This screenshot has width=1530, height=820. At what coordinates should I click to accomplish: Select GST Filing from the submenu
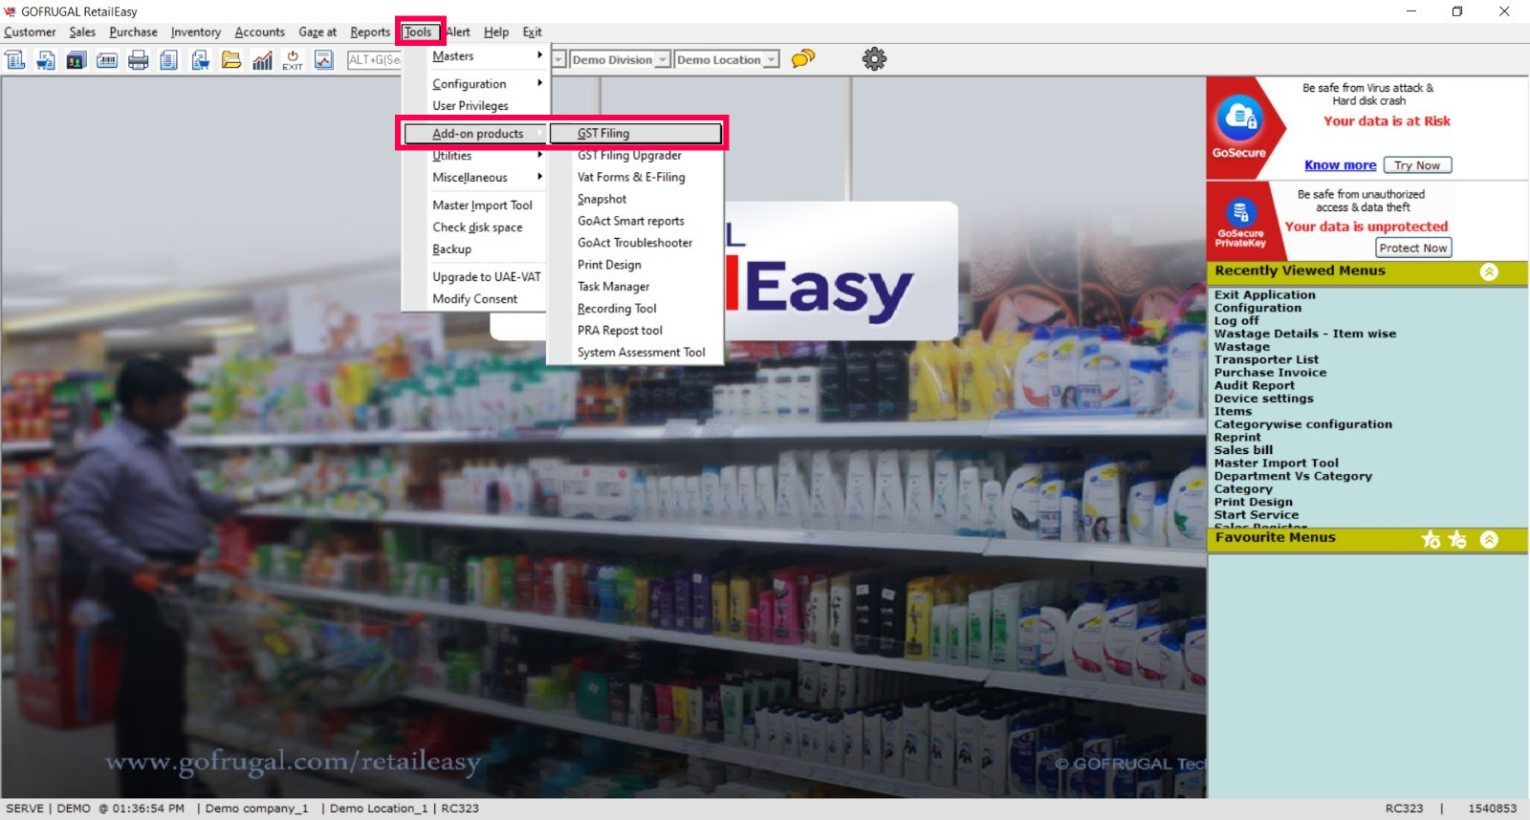tap(635, 134)
